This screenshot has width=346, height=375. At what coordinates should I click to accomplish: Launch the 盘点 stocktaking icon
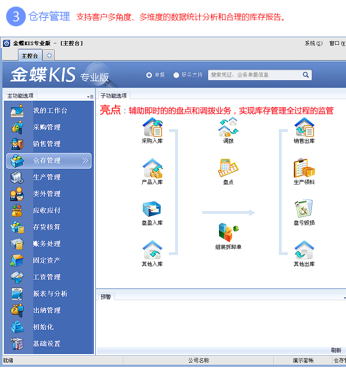[228, 168]
